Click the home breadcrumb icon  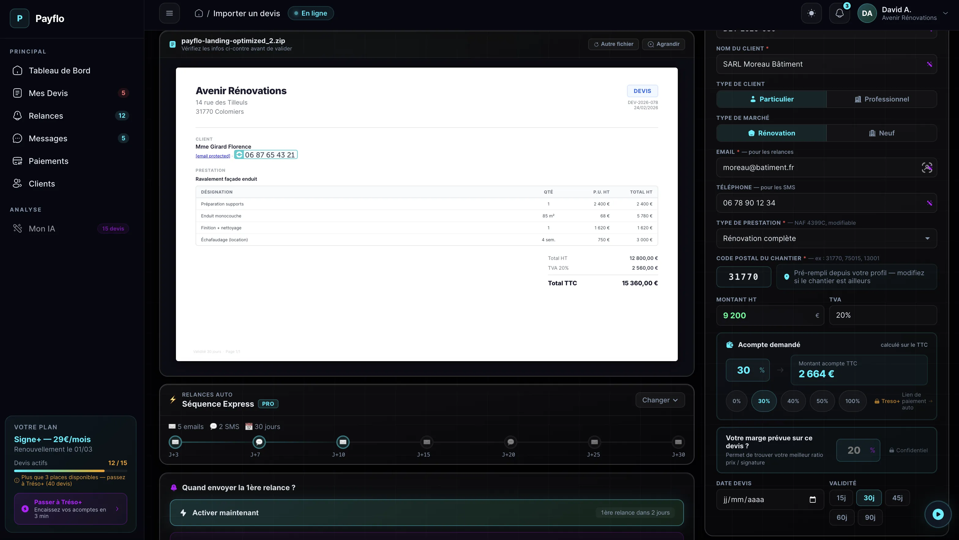tap(199, 13)
